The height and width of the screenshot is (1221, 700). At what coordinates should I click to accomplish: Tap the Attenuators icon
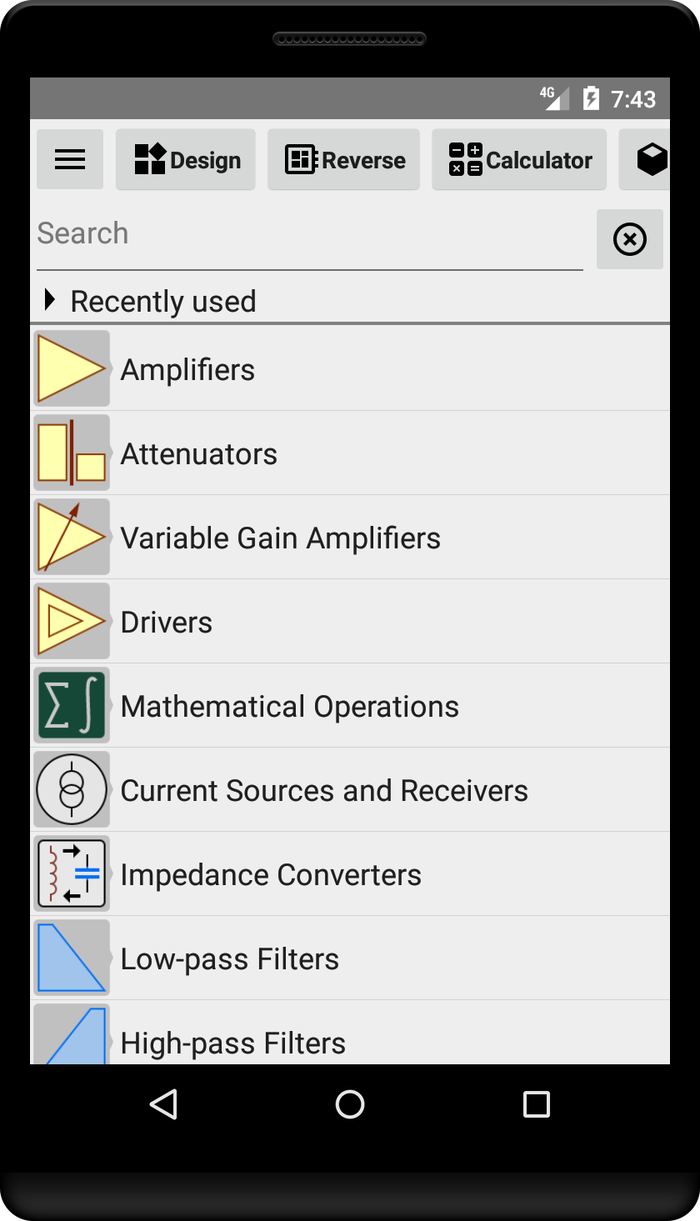click(x=72, y=453)
